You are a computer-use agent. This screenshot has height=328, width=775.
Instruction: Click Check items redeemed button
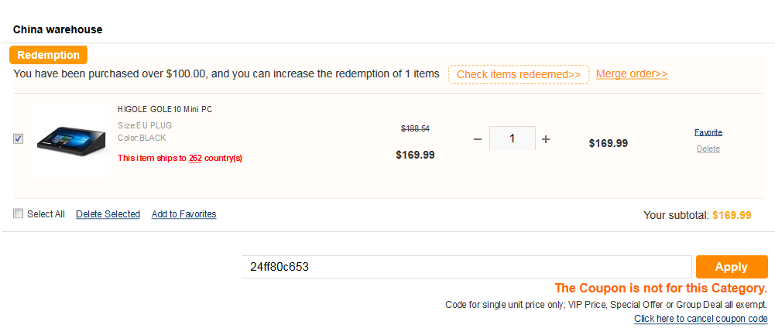click(519, 74)
